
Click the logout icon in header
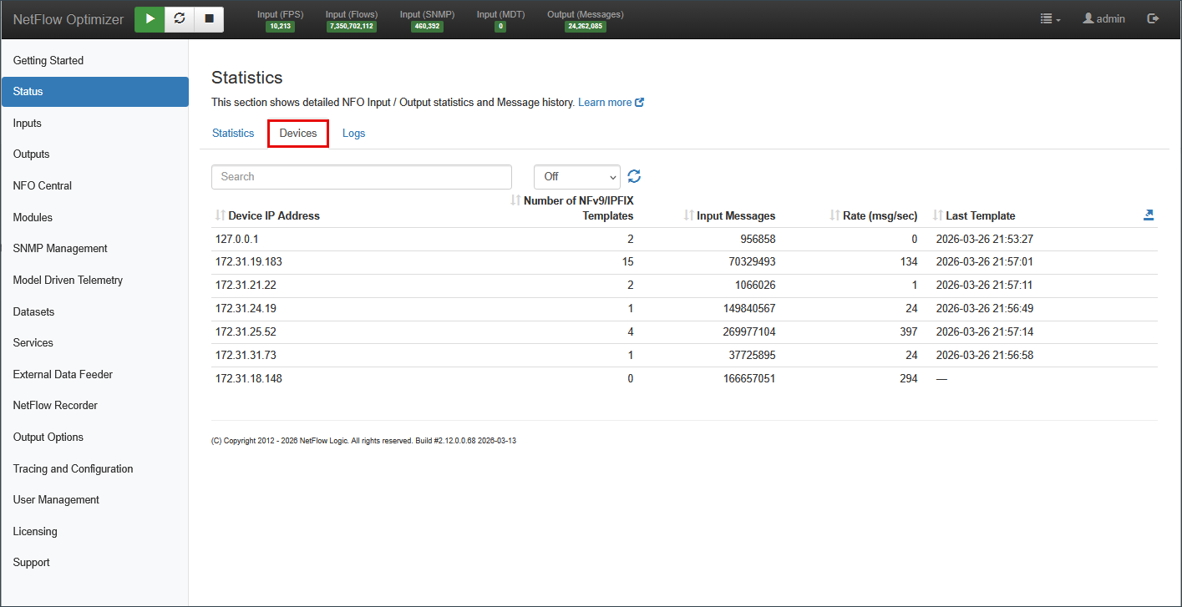(x=1154, y=18)
